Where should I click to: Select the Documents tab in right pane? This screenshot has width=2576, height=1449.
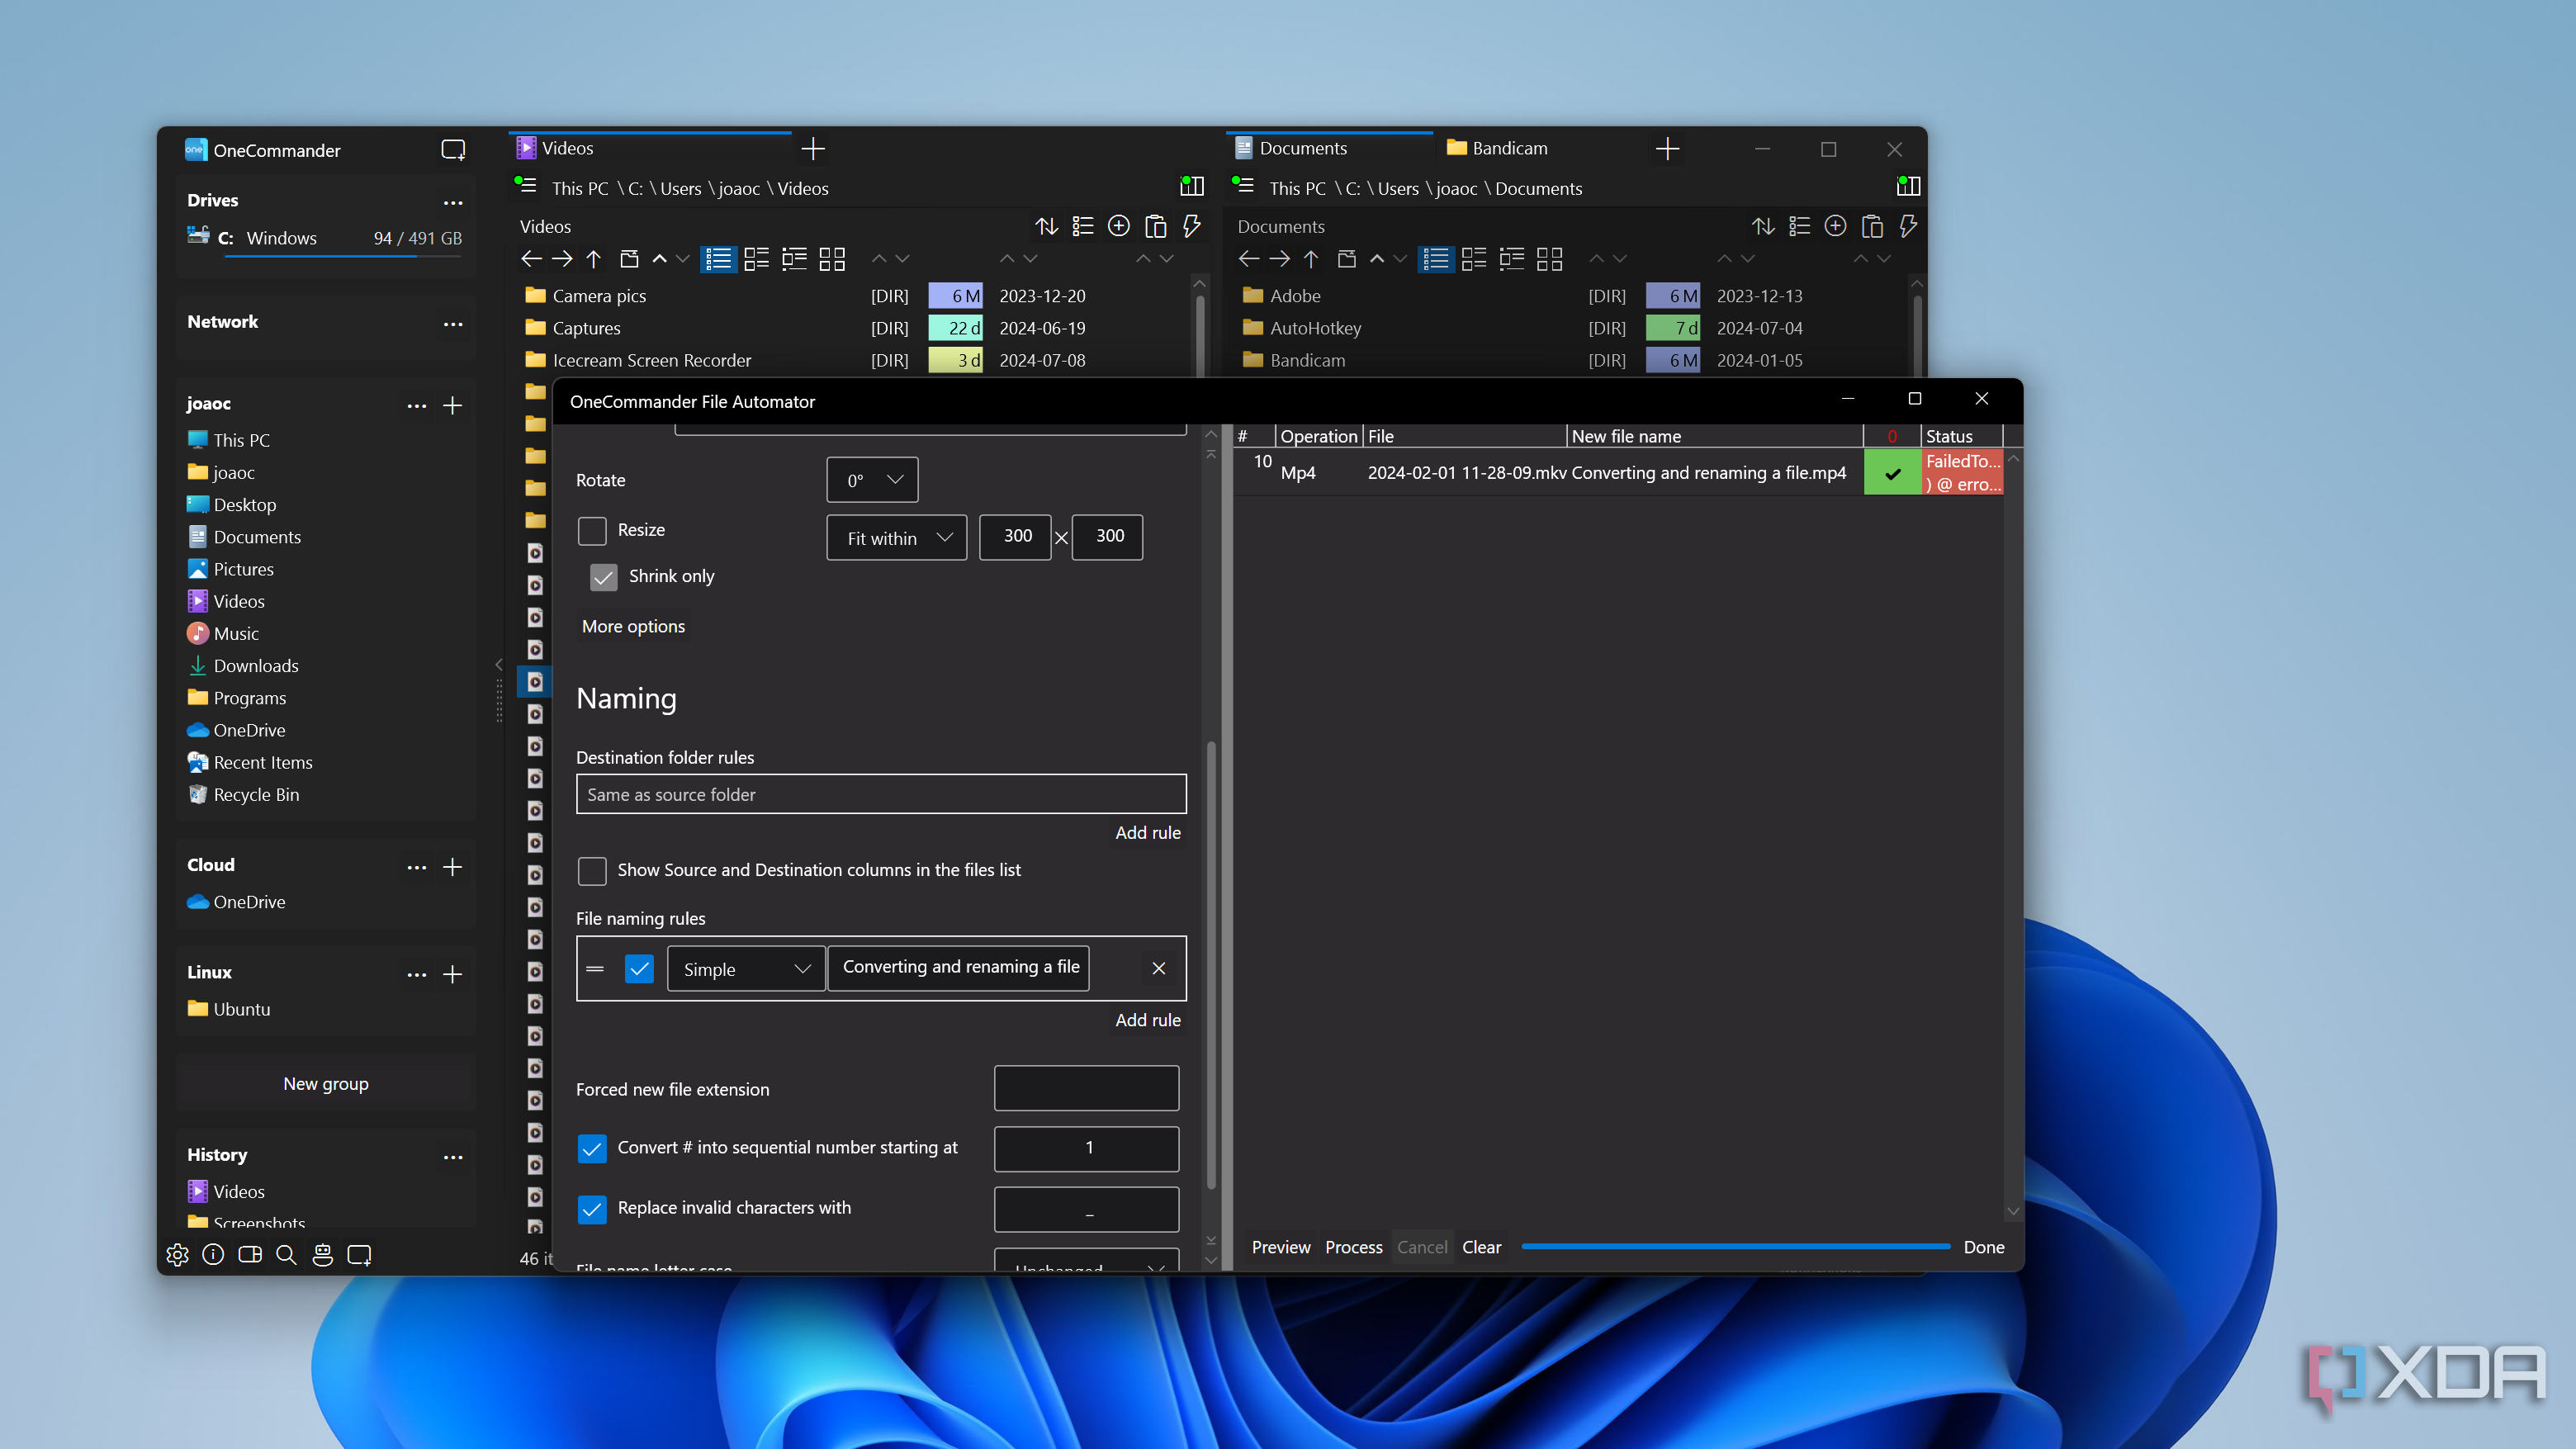click(1328, 148)
